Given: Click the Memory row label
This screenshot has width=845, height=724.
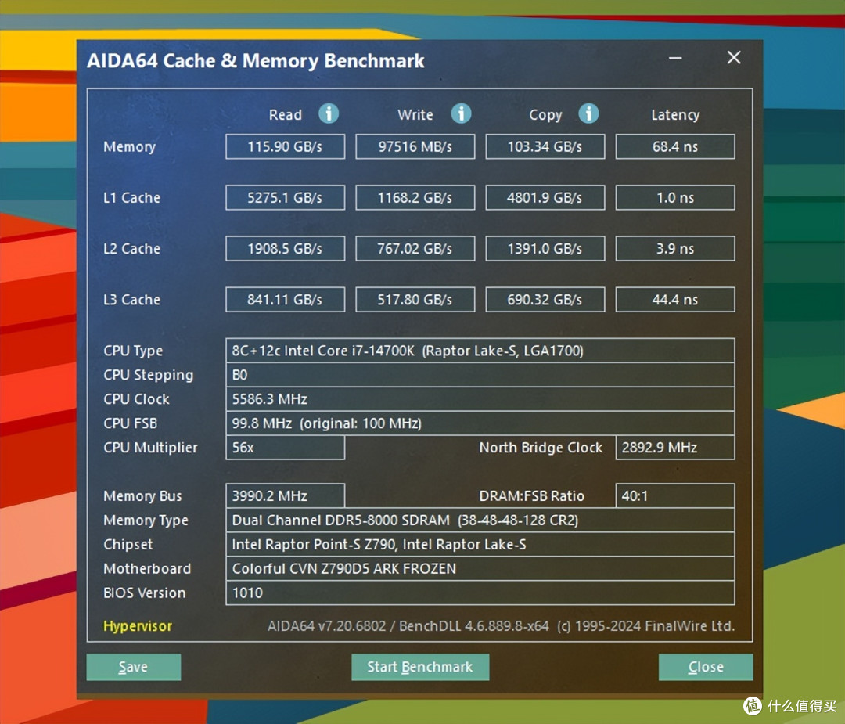Looking at the screenshot, I should click(x=129, y=146).
